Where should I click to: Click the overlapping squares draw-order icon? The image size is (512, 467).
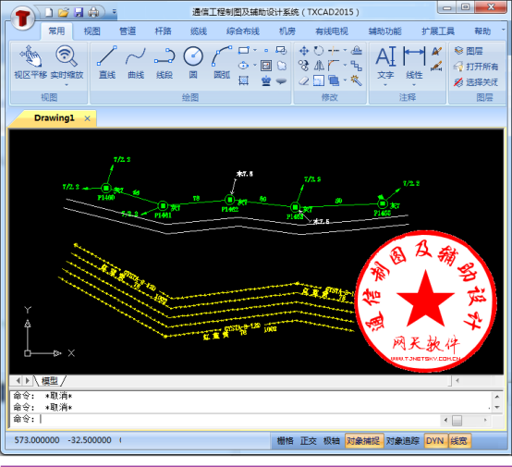click(x=334, y=80)
